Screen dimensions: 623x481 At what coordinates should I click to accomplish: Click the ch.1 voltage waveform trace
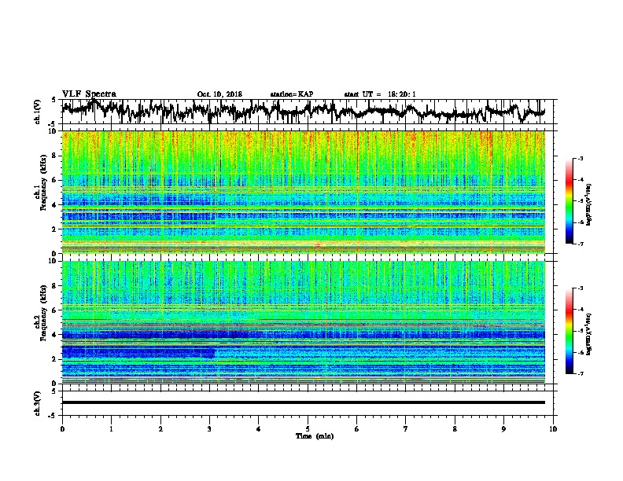pyautogui.click(x=303, y=111)
